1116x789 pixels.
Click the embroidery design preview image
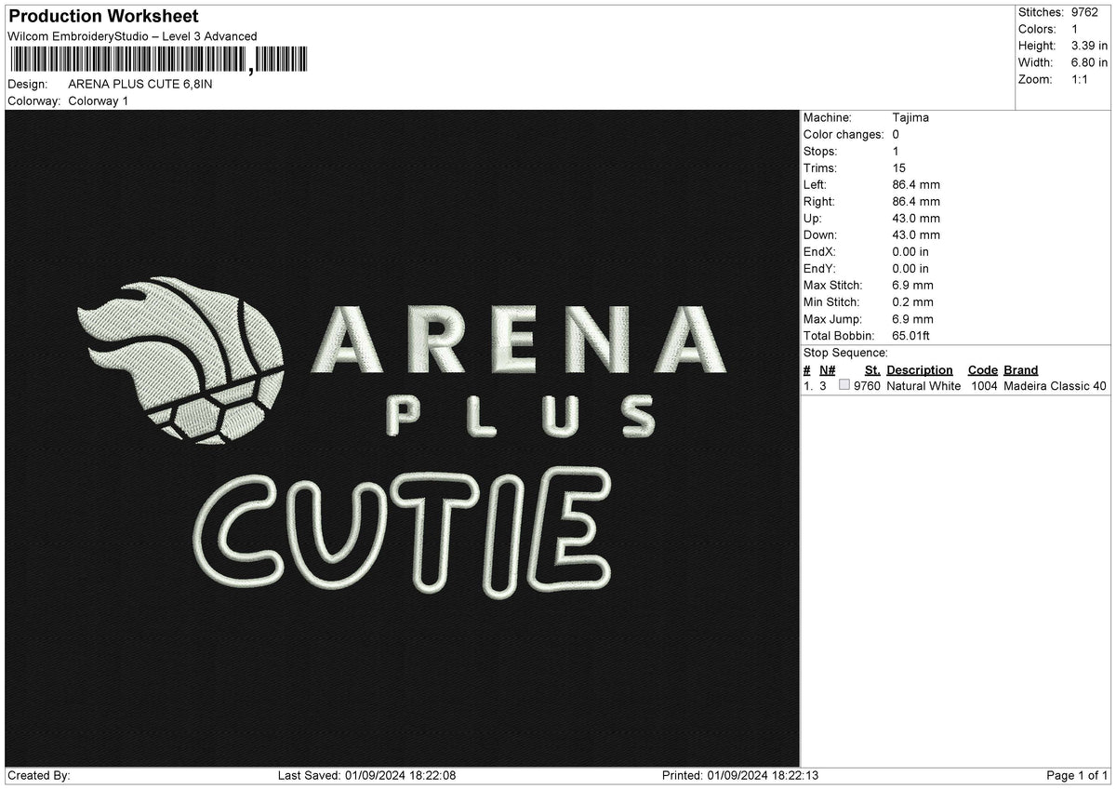[402, 438]
